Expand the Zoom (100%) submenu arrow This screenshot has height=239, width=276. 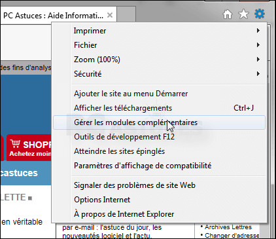[x=258, y=60]
